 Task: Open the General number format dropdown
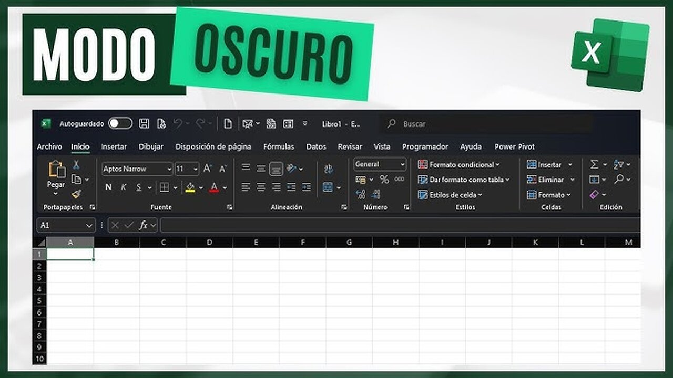402,164
